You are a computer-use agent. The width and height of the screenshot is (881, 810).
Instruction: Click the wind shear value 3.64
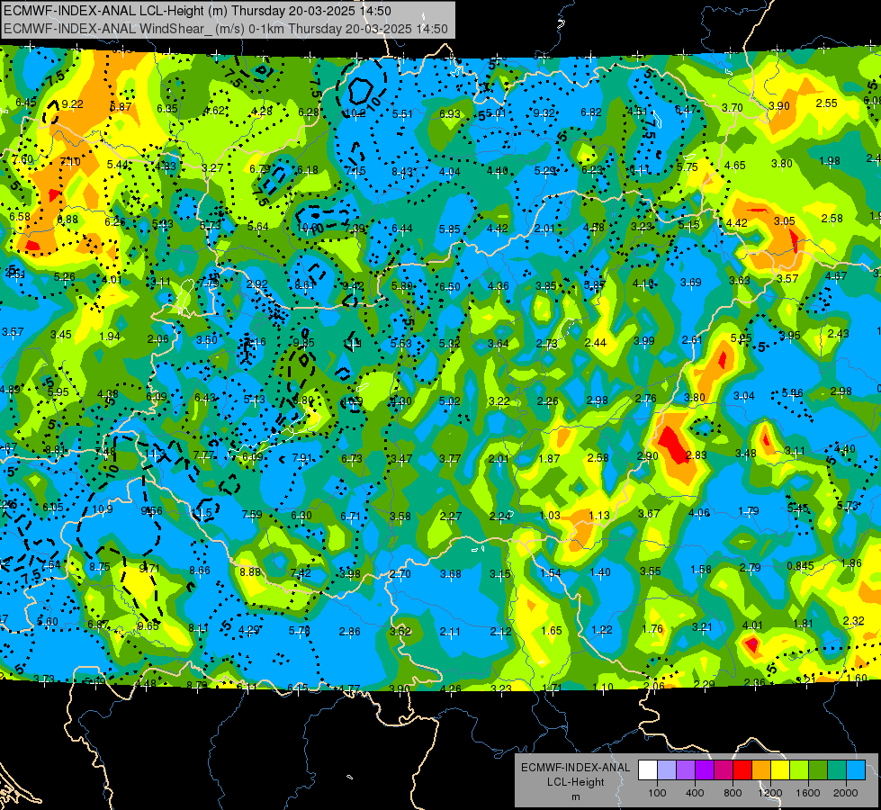point(499,344)
